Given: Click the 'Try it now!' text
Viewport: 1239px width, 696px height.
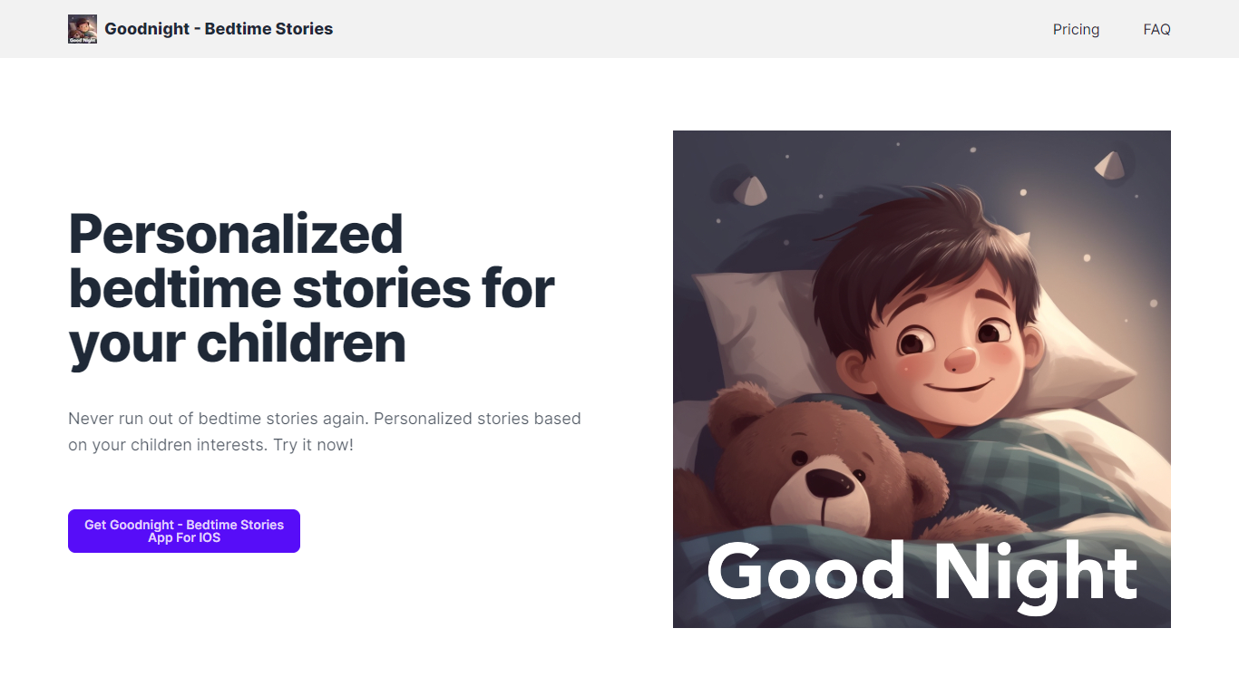Looking at the screenshot, I should coord(313,445).
